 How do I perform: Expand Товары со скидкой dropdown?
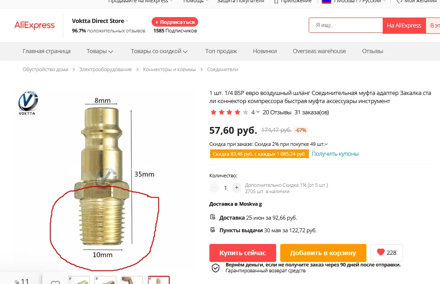point(185,51)
